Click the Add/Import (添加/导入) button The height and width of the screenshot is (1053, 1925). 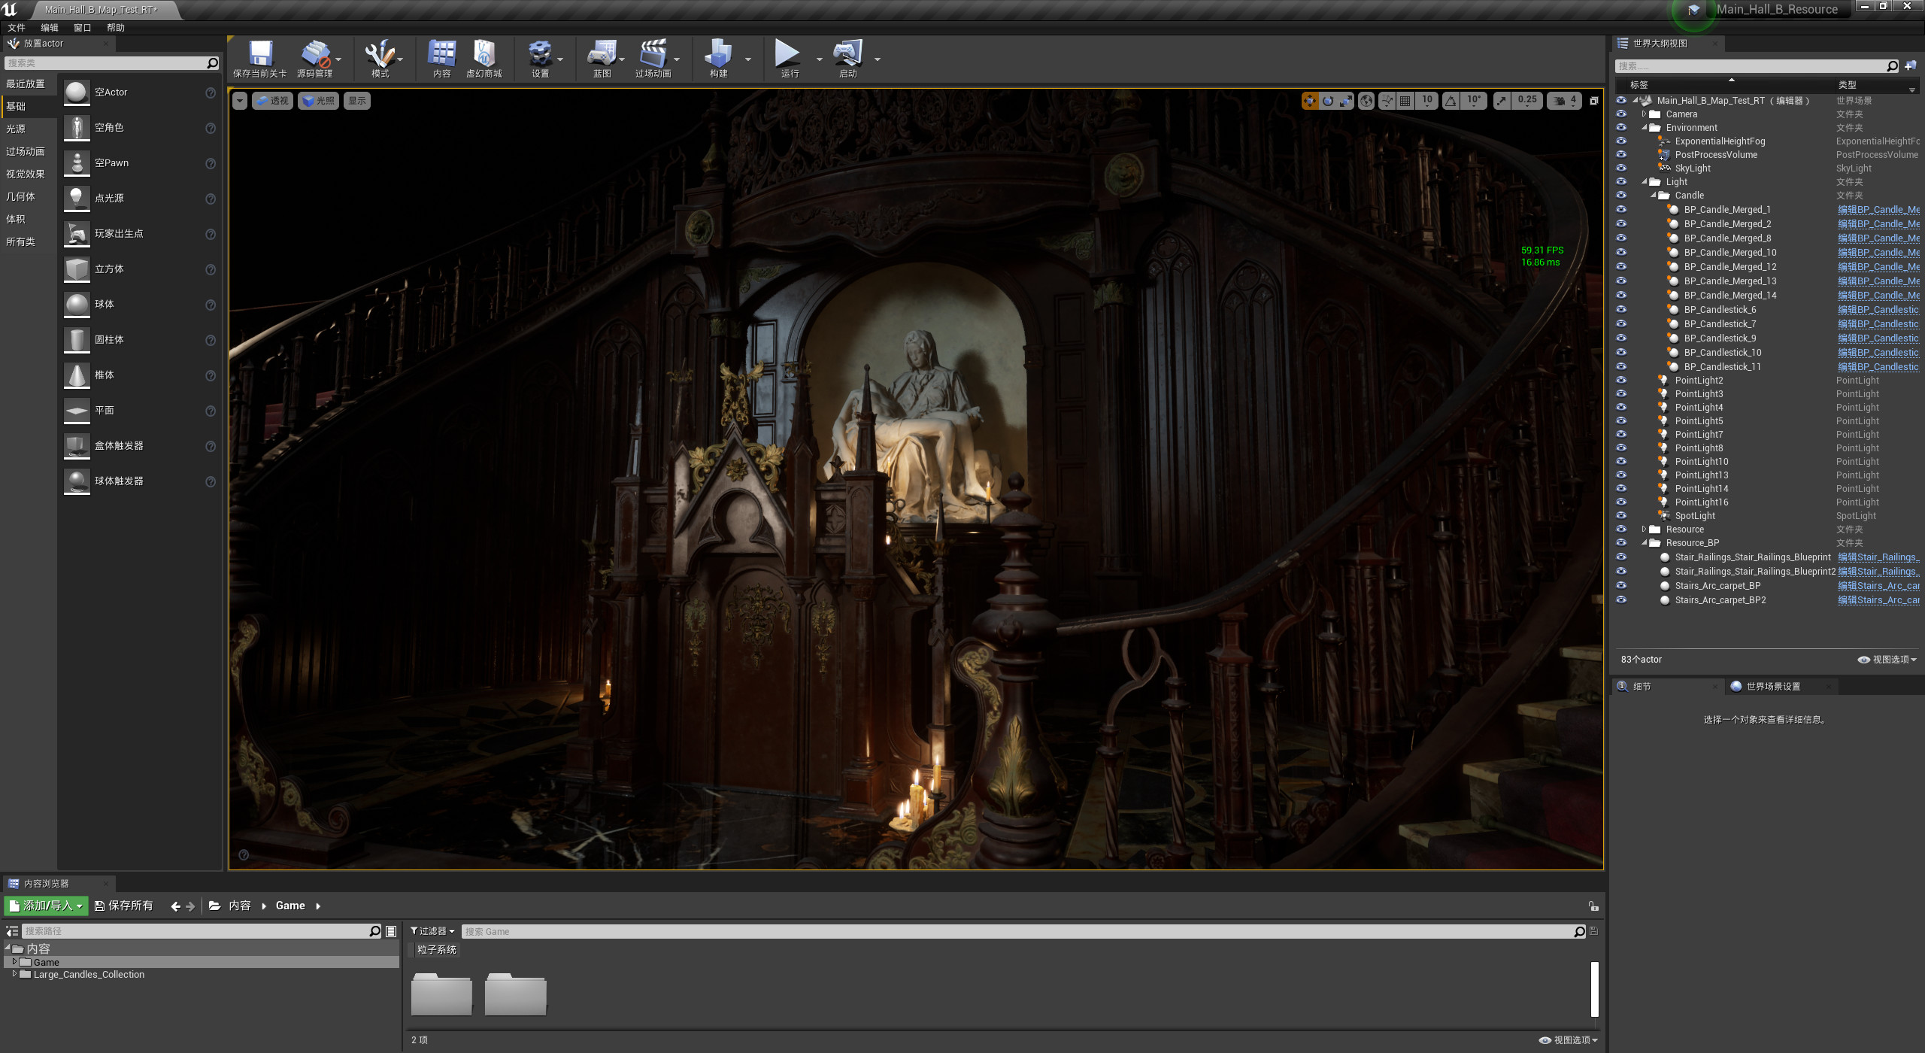pyautogui.click(x=46, y=906)
